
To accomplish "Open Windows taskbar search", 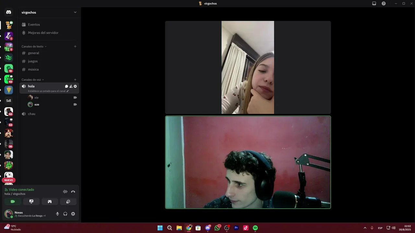I will 170,228.
